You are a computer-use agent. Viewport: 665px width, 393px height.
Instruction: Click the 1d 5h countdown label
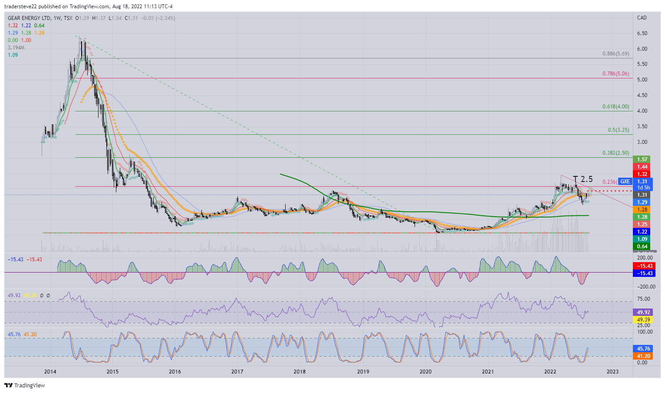click(x=643, y=188)
